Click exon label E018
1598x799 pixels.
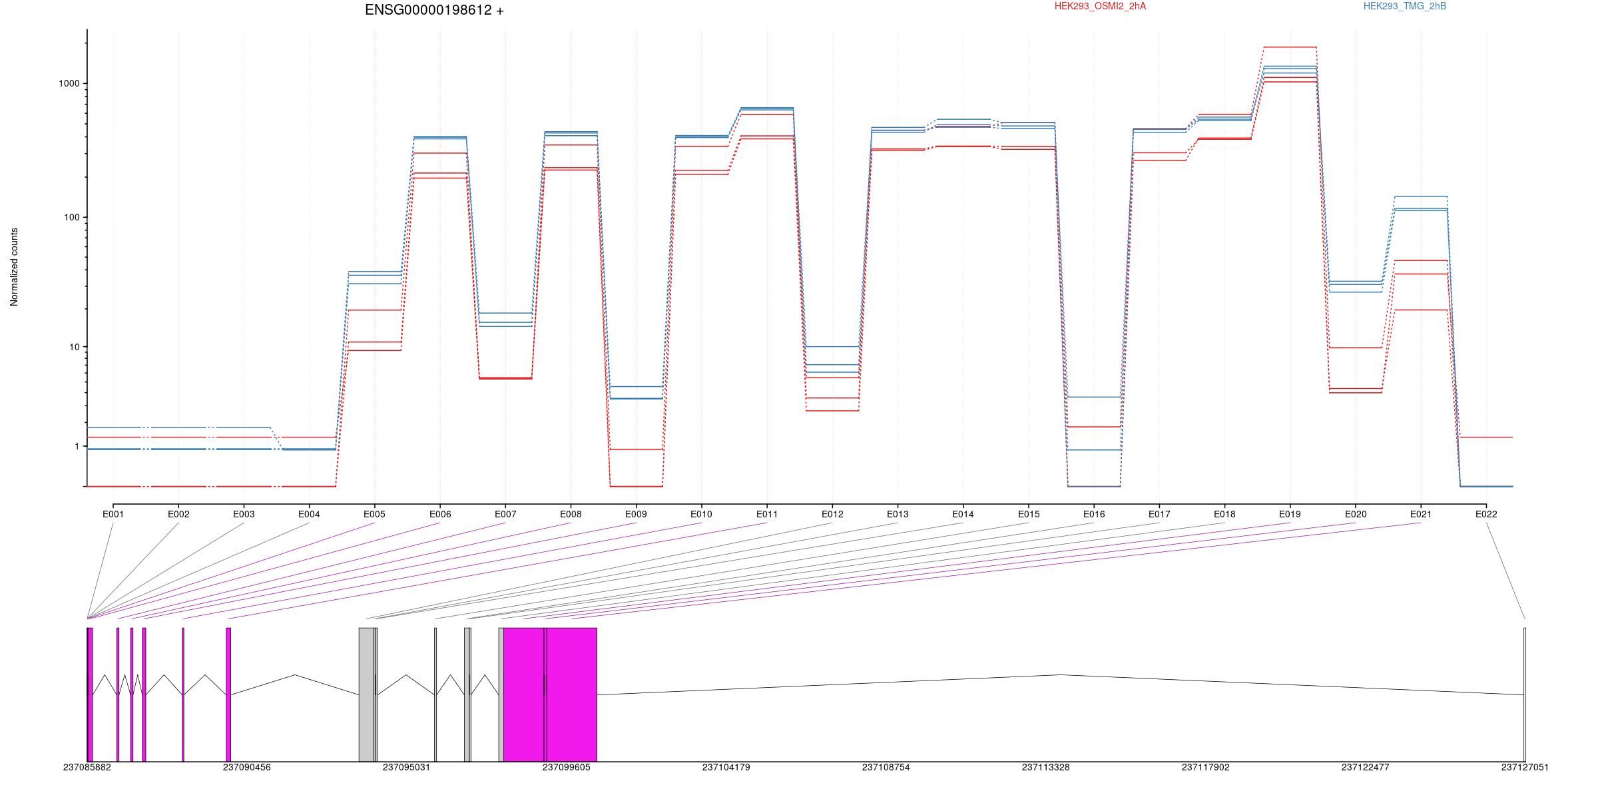(x=1224, y=514)
